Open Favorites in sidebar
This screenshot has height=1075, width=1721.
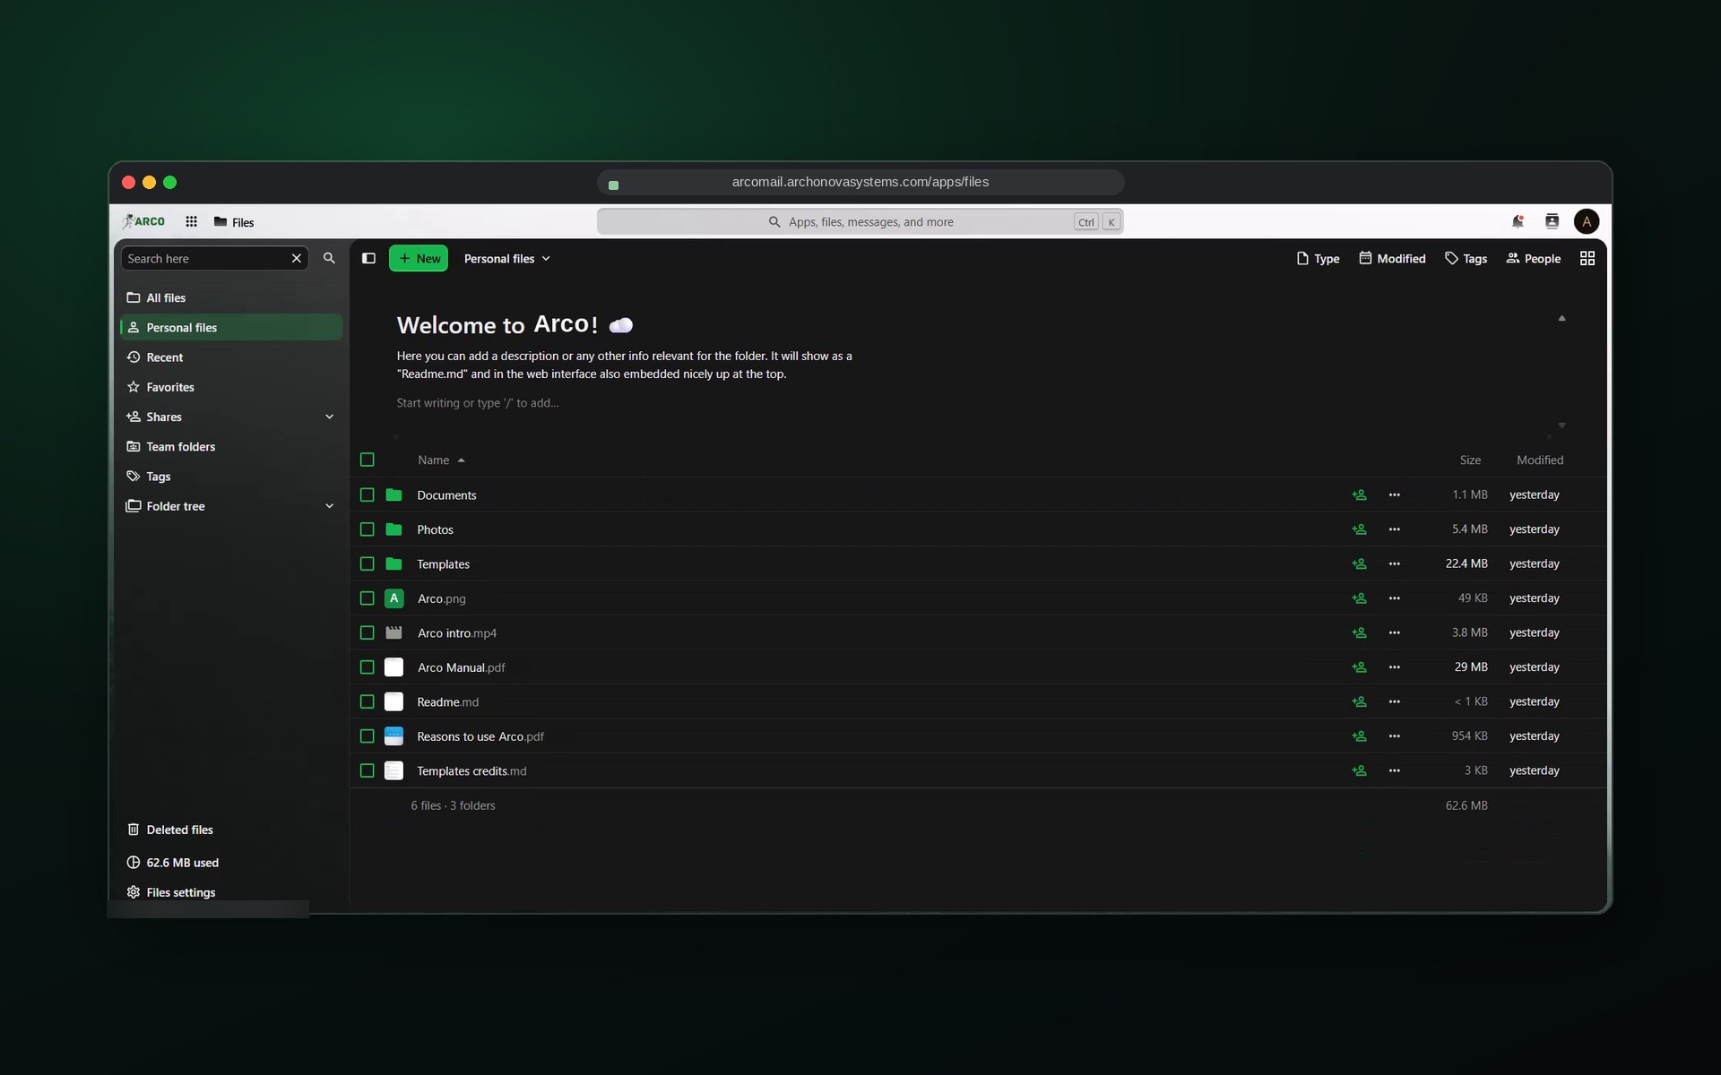coord(230,387)
